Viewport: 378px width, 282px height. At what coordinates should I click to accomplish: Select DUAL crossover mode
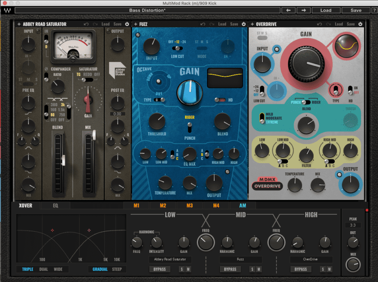[44, 269]
